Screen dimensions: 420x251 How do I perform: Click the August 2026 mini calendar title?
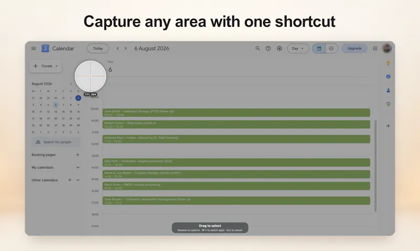click(x=42, y=84)
